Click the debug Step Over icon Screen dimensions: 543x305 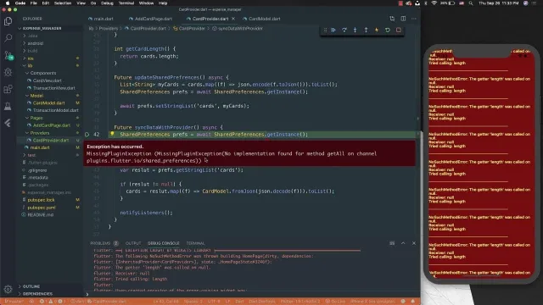point(344,30)
